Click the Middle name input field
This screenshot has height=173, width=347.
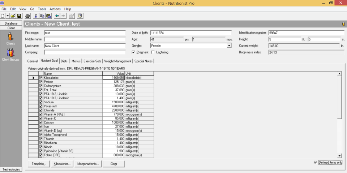pyautogui.click(x=85, y=39)
